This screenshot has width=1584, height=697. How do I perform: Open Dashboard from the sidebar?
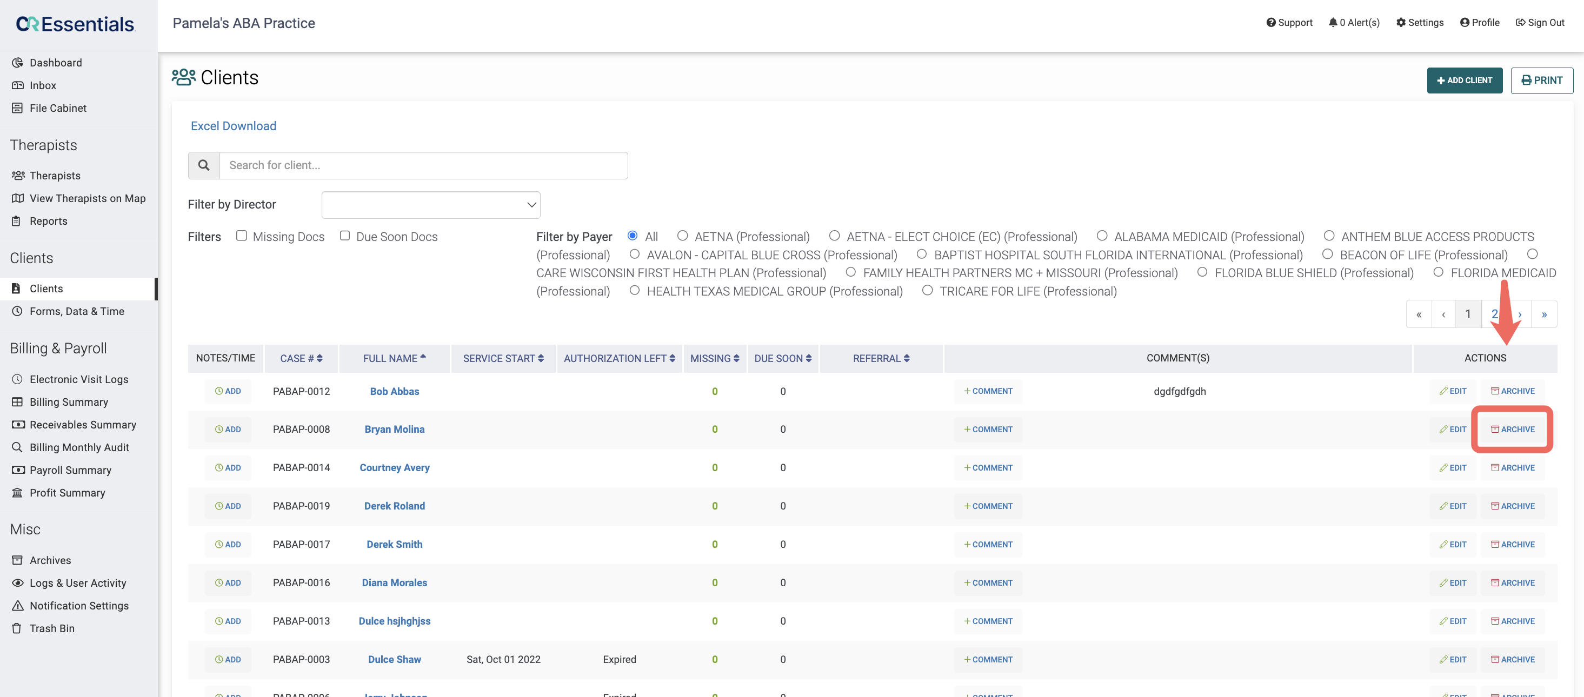55,63
